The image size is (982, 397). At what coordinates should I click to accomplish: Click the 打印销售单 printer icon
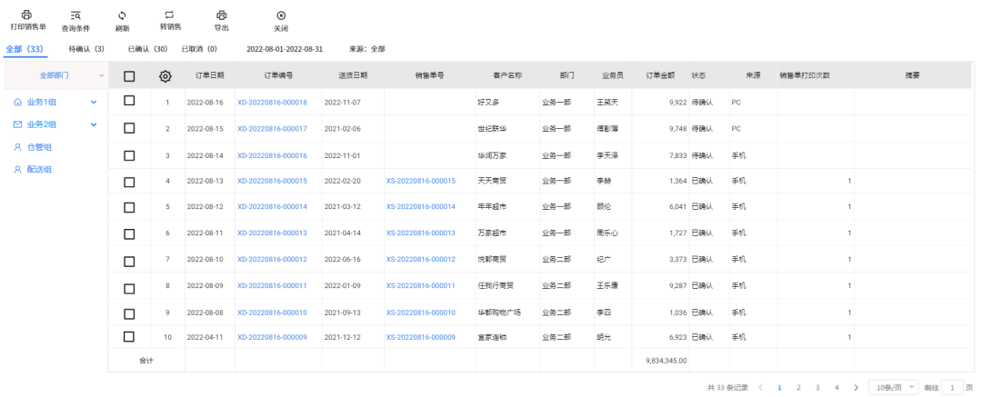point(27,15)
